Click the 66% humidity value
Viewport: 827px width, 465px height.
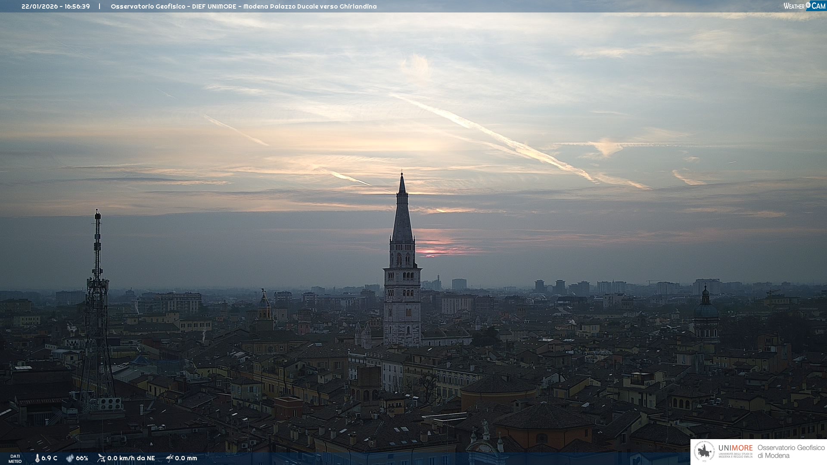point(82,458)
